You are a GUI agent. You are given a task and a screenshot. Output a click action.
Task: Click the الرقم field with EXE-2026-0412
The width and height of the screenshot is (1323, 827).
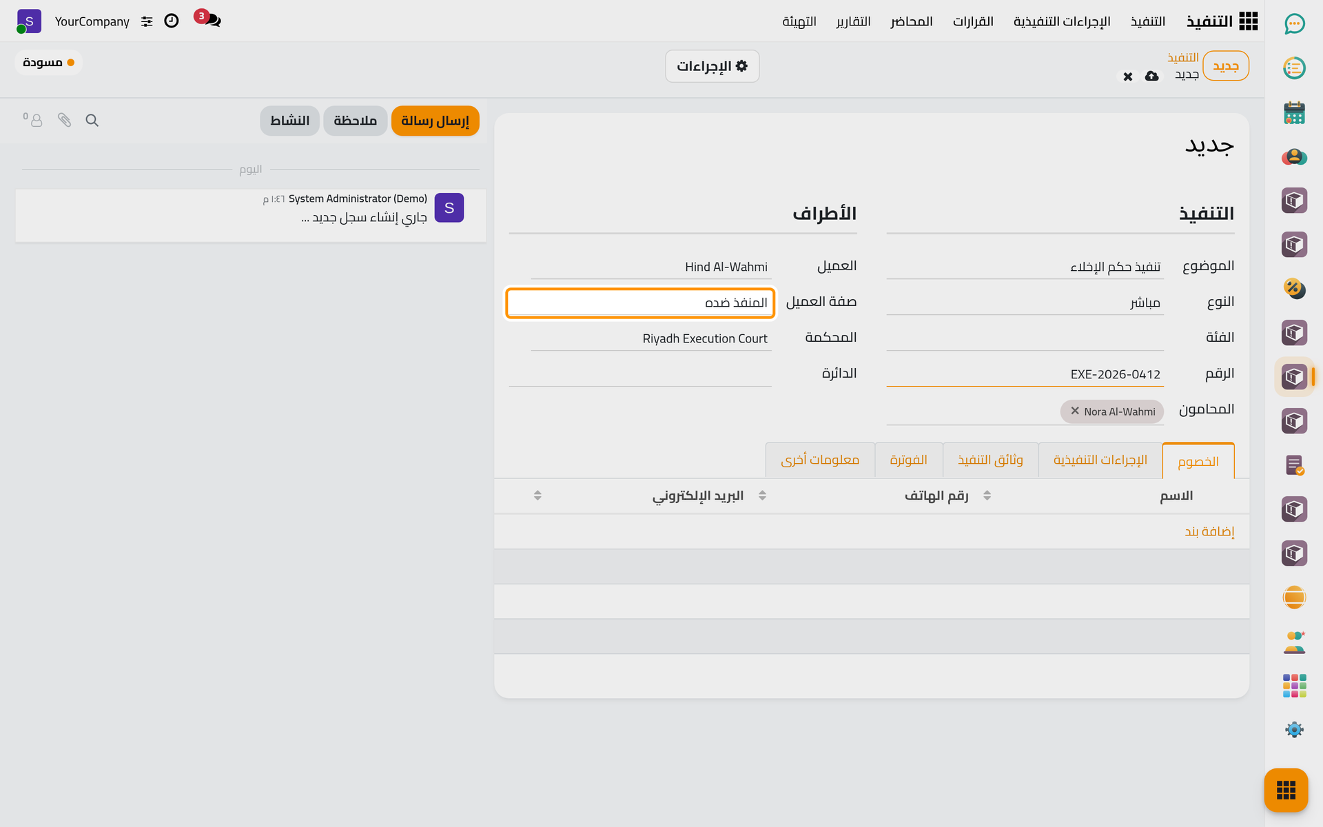1025,374
